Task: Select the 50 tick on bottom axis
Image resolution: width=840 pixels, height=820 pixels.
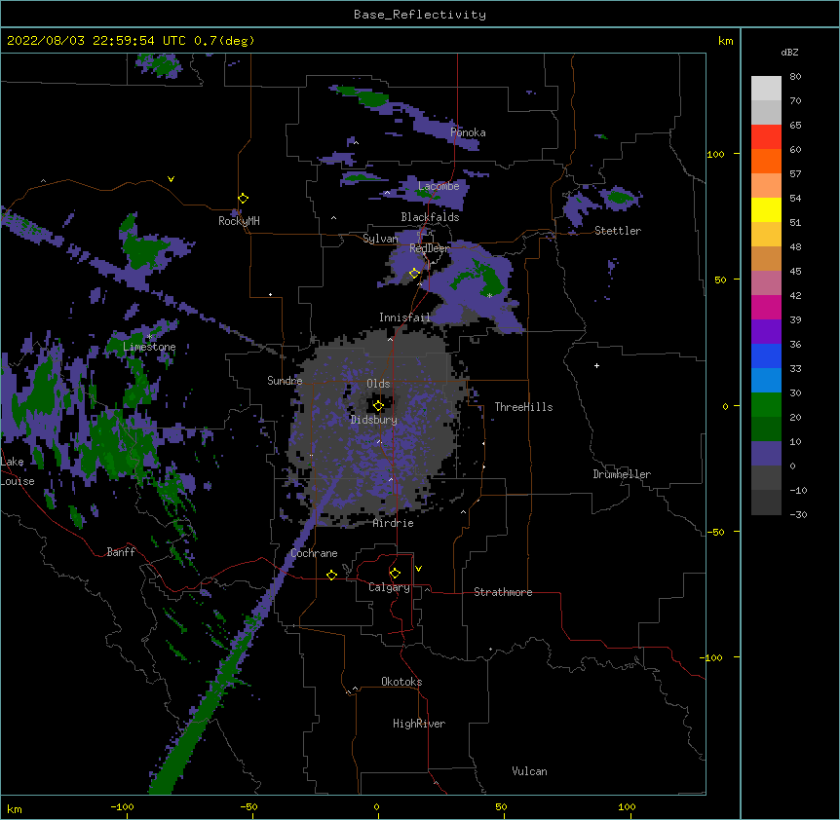Action: coord(501,806)
